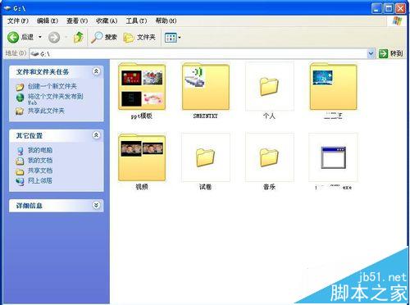Select the ppt模板 folder thumbnail

(142, 87)
